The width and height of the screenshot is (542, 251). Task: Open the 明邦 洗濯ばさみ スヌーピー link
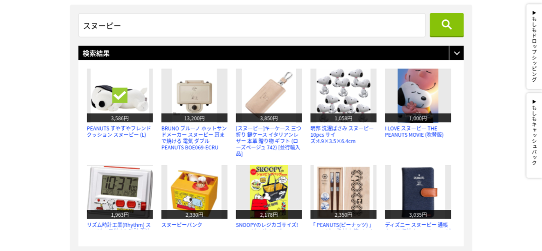[x=342, y=135]
